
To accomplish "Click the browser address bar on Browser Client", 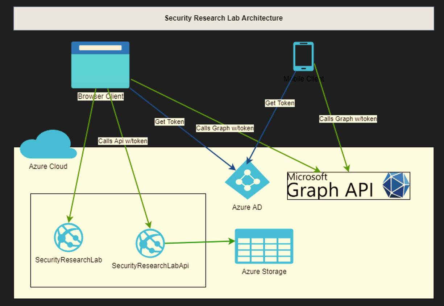I will [x=100, y=47].
